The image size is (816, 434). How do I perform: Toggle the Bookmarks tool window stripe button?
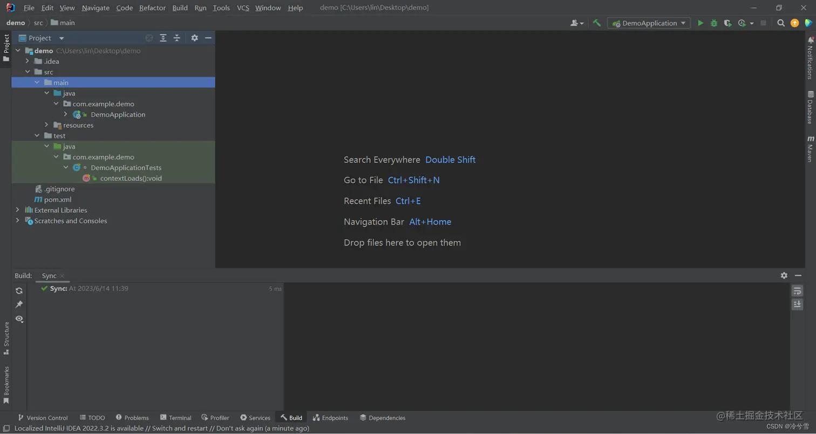click(x=6, y=385)
